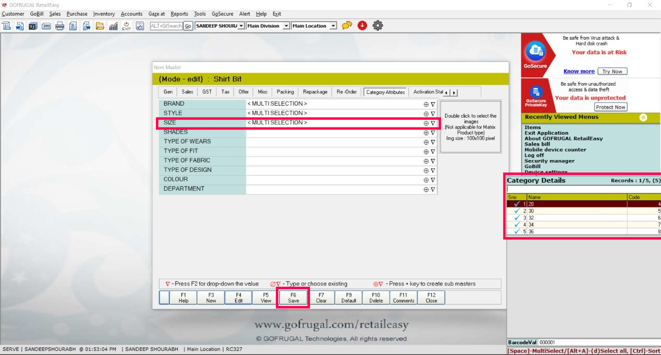Uncheck size 36 in Category Details

tap(516, 231)
